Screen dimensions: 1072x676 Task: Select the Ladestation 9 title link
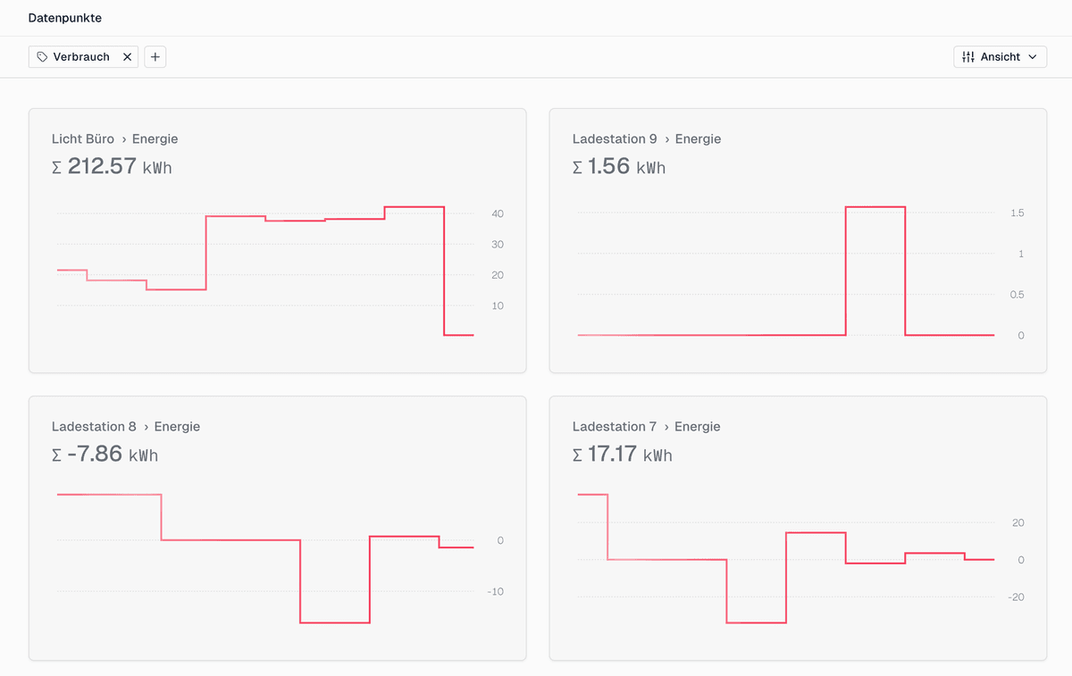[x=615, y=138]
